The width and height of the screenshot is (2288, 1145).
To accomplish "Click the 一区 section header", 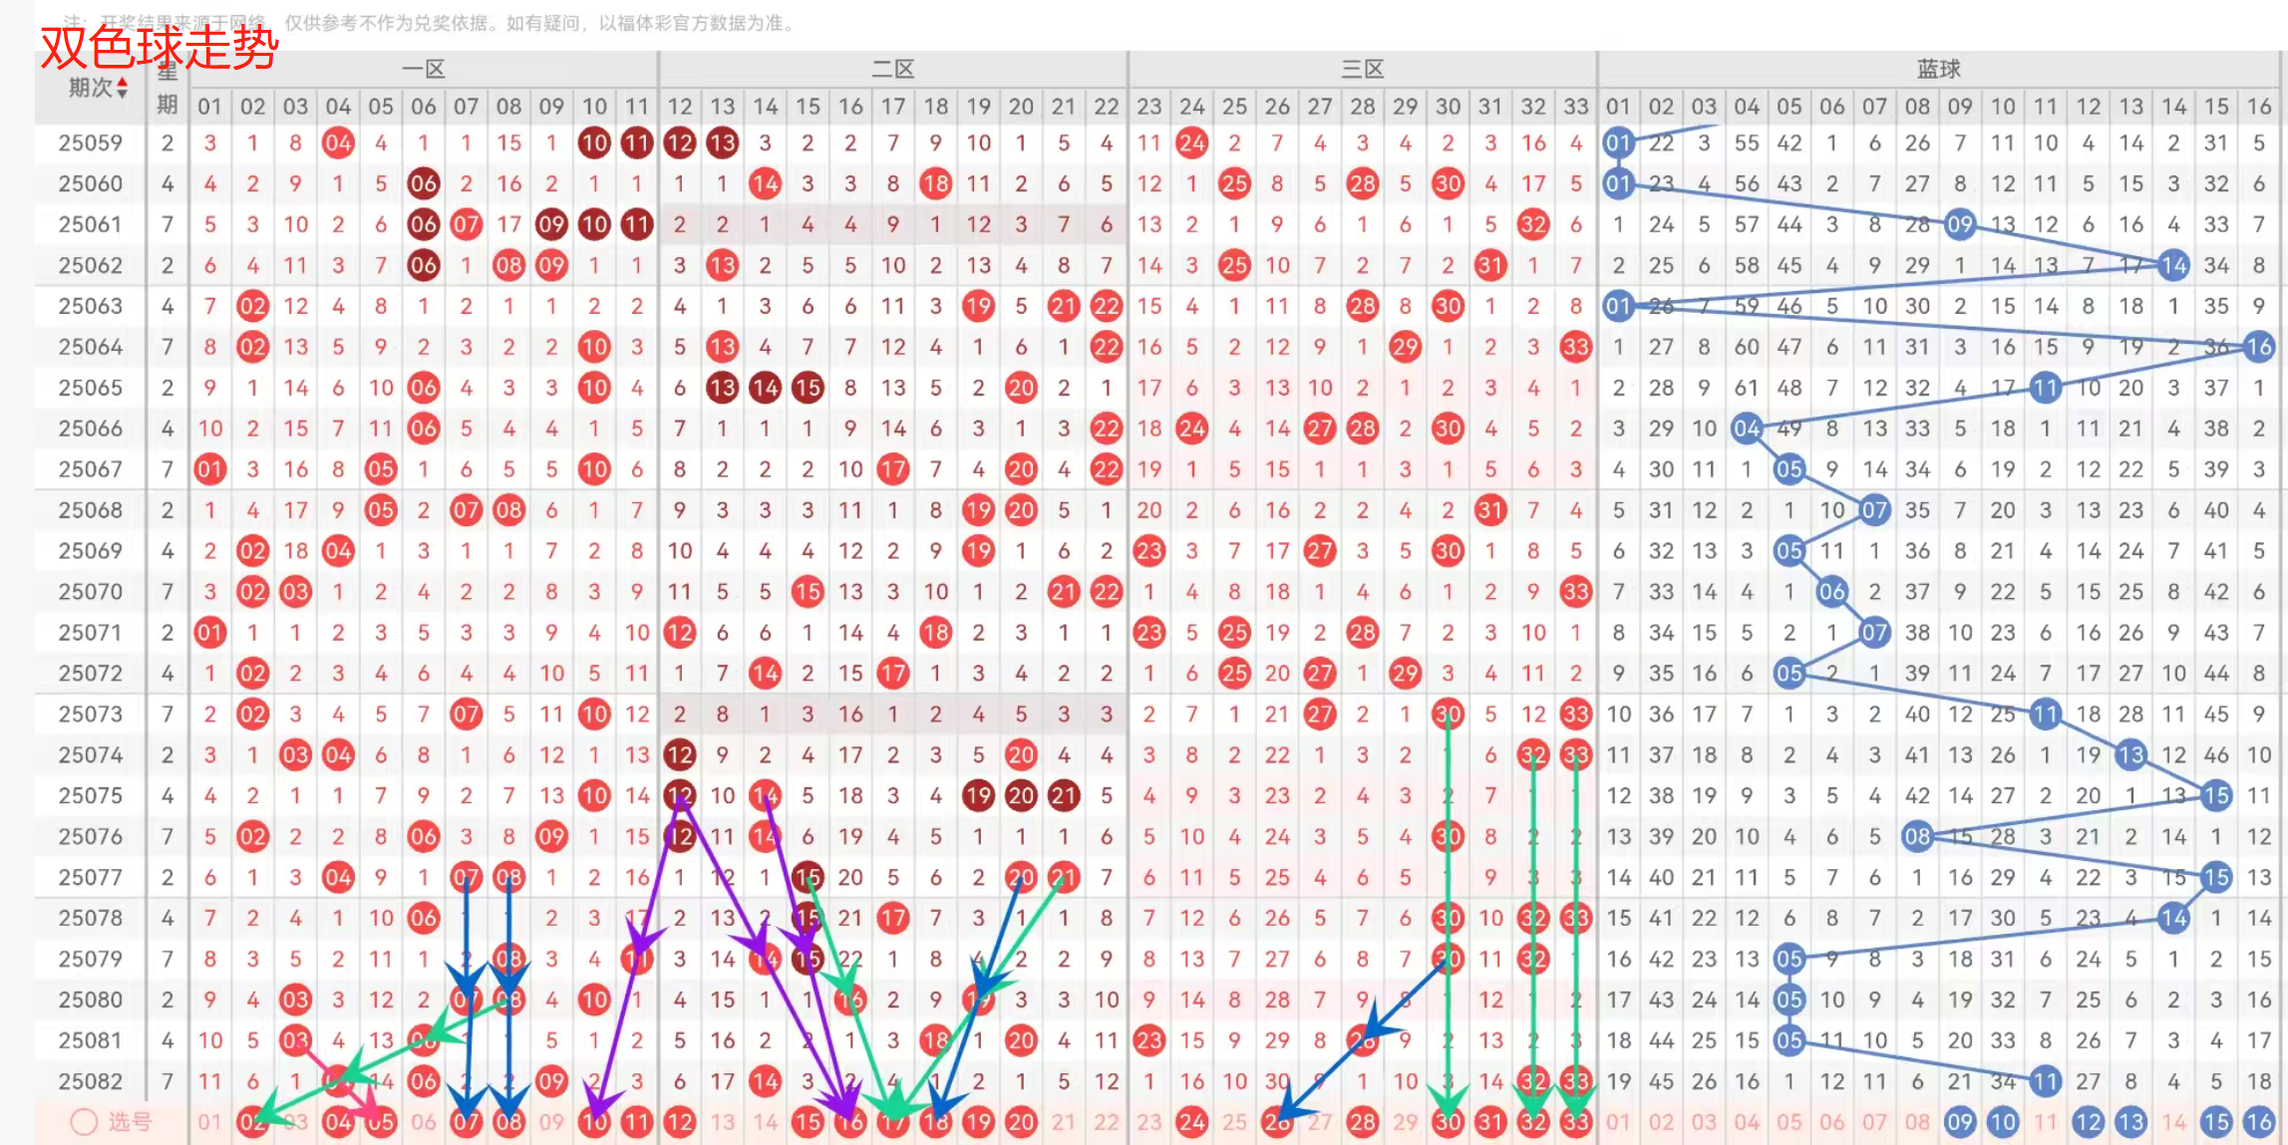I will [x=423, y=69].
